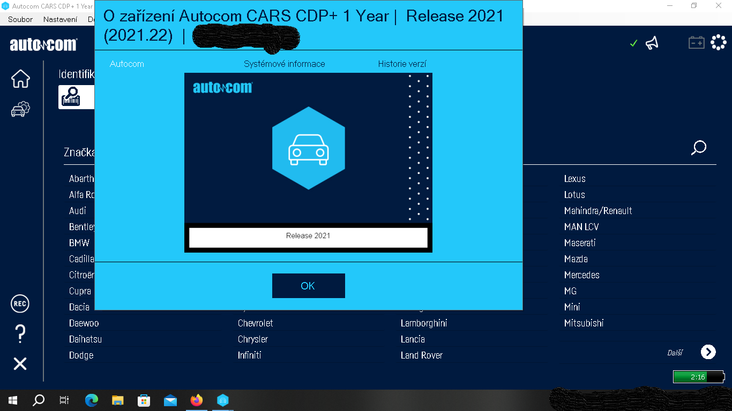Open the Soubor menu

click(x=20, y=19)
